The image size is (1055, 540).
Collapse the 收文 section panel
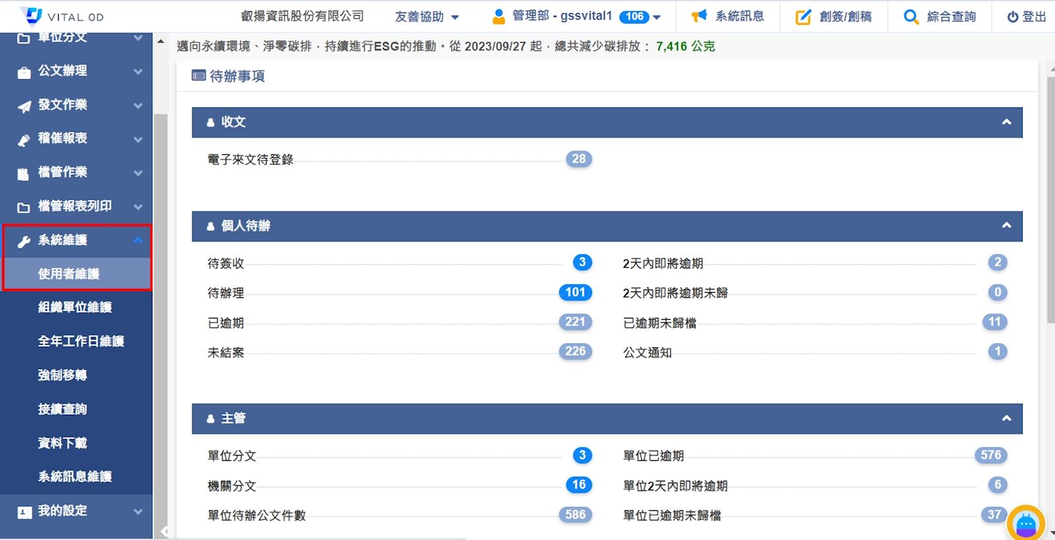1006,122
